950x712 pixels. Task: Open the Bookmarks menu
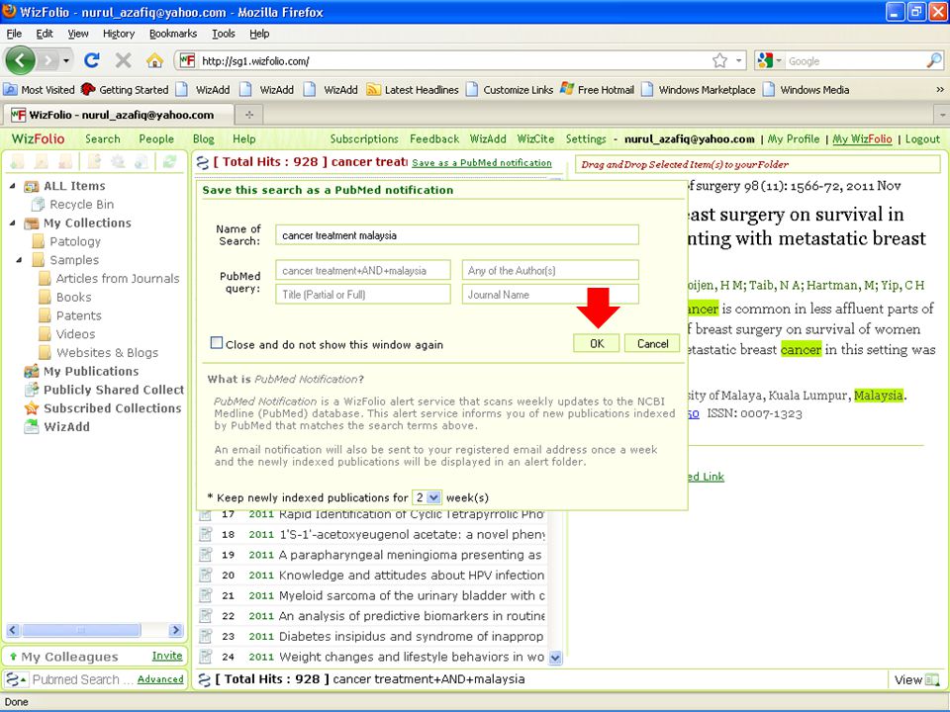pyautogui.click(x=173, y=34)
